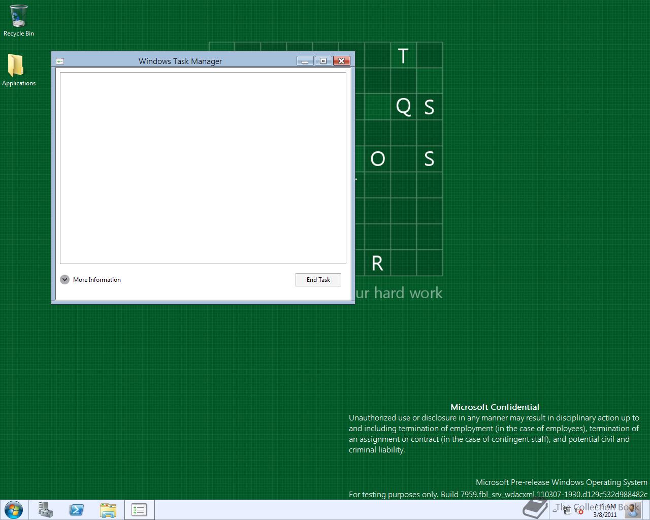Open Windows Explorer from the taskbar
This screenshot has width=650, height=520.
(108, 510)
